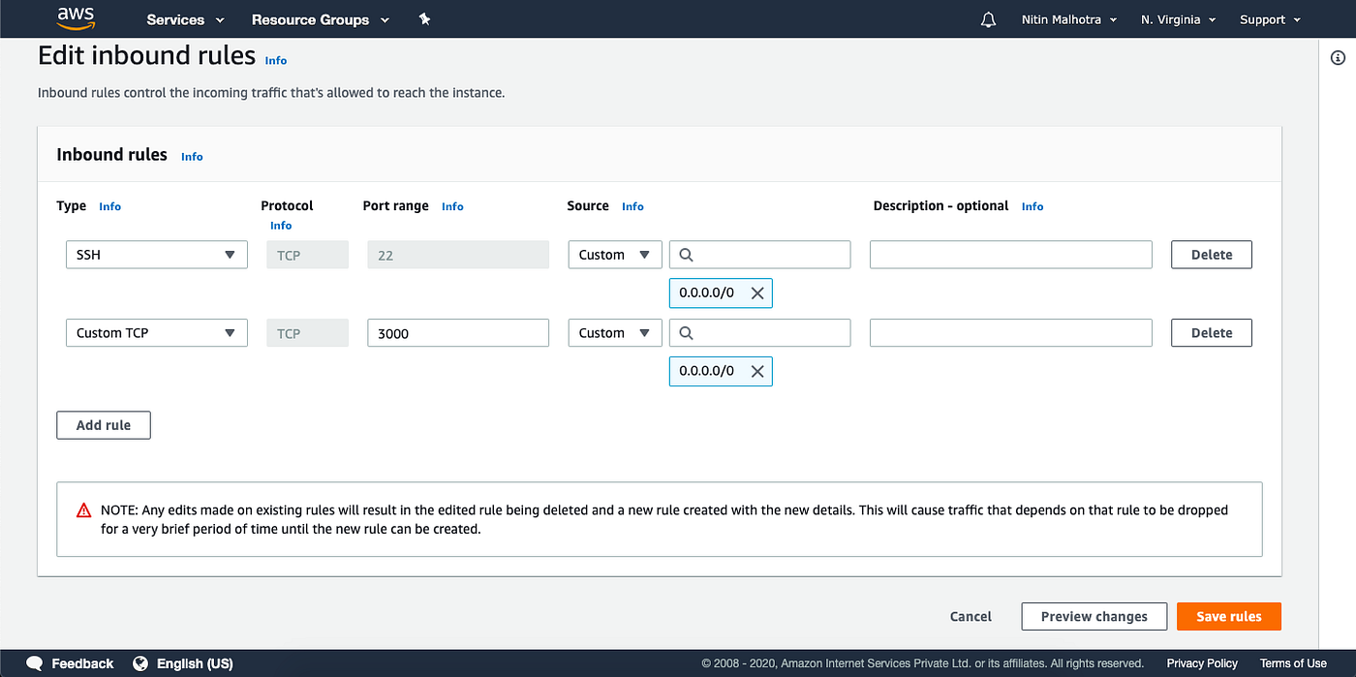Open the Services menu

tap(184, 18)
